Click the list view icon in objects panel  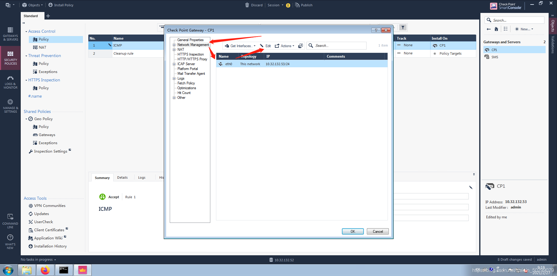(x=506, y=29)
